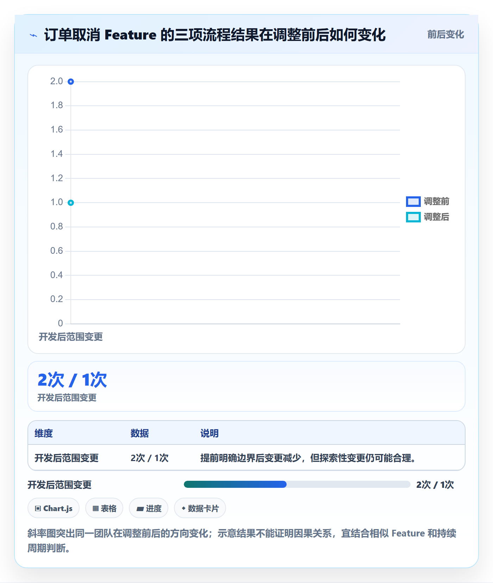Toggle the 调整后 legend swatch

pyautogui.click(x=413, y=217)
